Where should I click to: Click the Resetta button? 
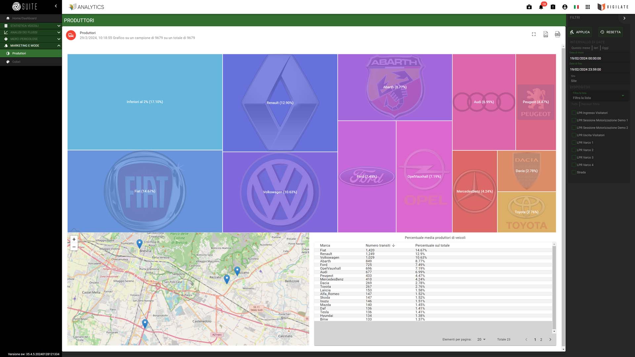pyautogui.click(x=611, y=32)
